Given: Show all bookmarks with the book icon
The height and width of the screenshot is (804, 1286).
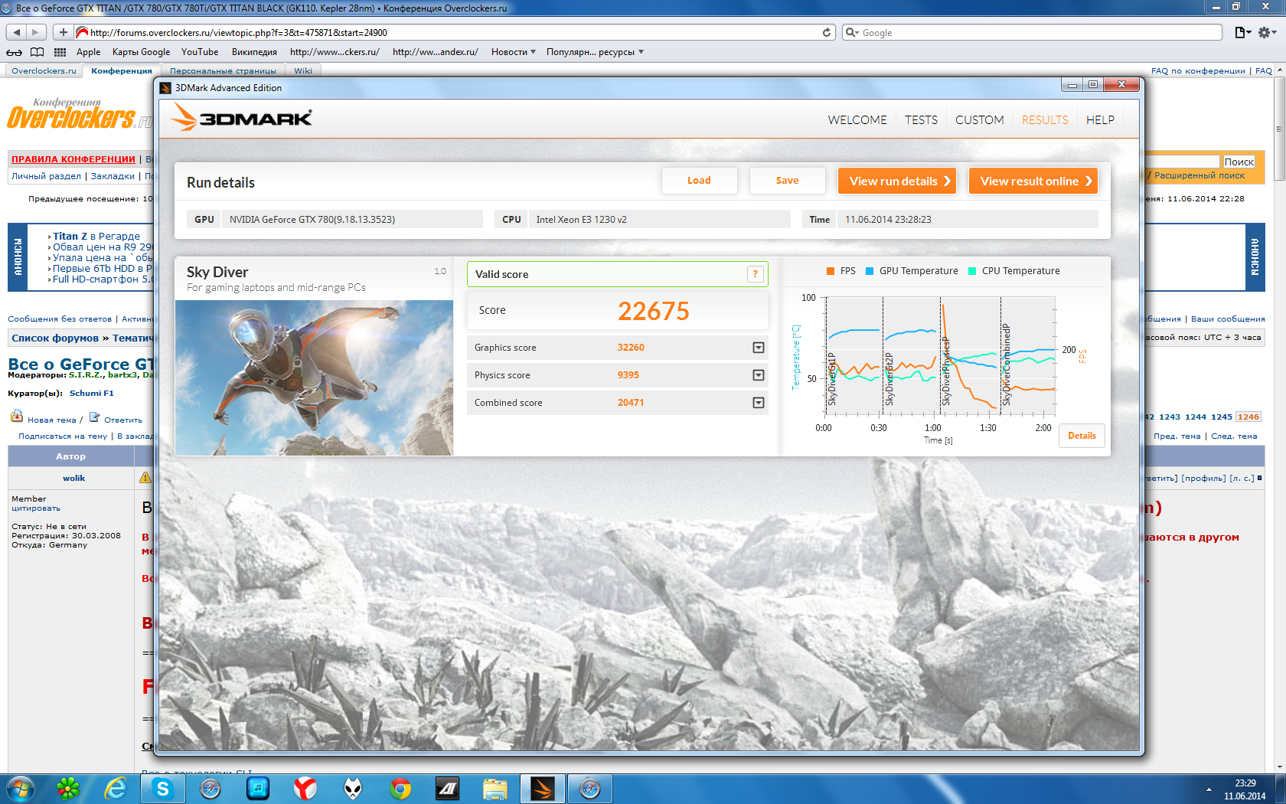Looking at the screenshot, I should click(x=37, y=52).
